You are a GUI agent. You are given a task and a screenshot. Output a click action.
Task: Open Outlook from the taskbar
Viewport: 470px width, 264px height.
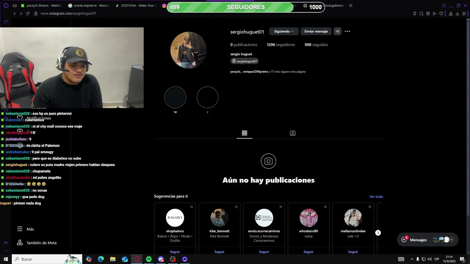click(125, 259)
